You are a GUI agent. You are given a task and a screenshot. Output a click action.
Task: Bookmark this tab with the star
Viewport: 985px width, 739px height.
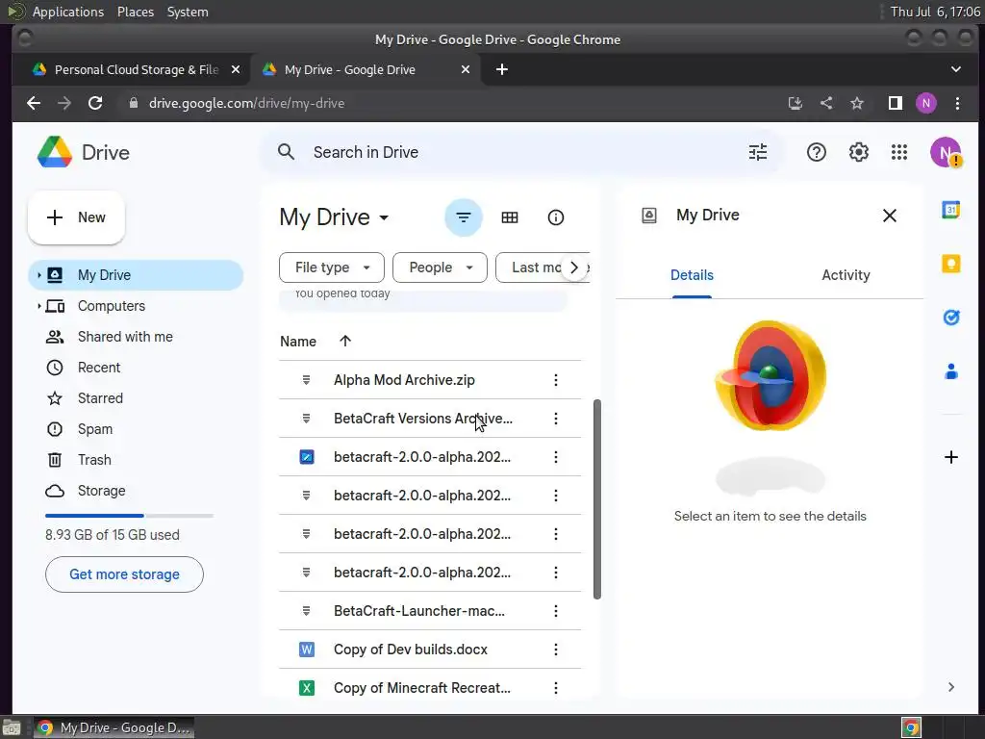856,103
